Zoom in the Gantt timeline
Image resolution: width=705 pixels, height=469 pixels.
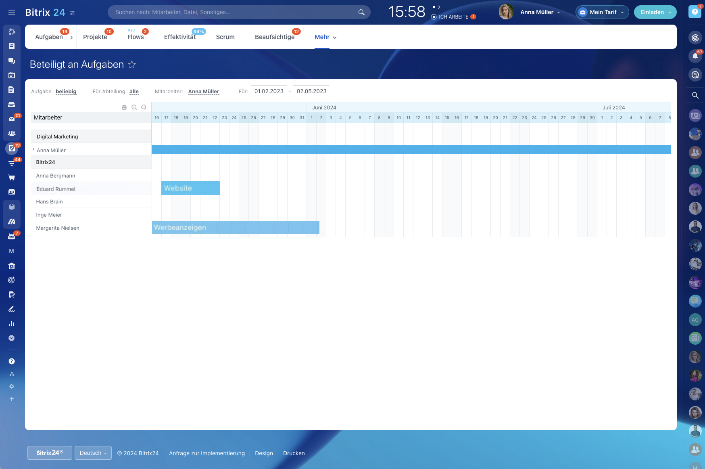(134, 107)
